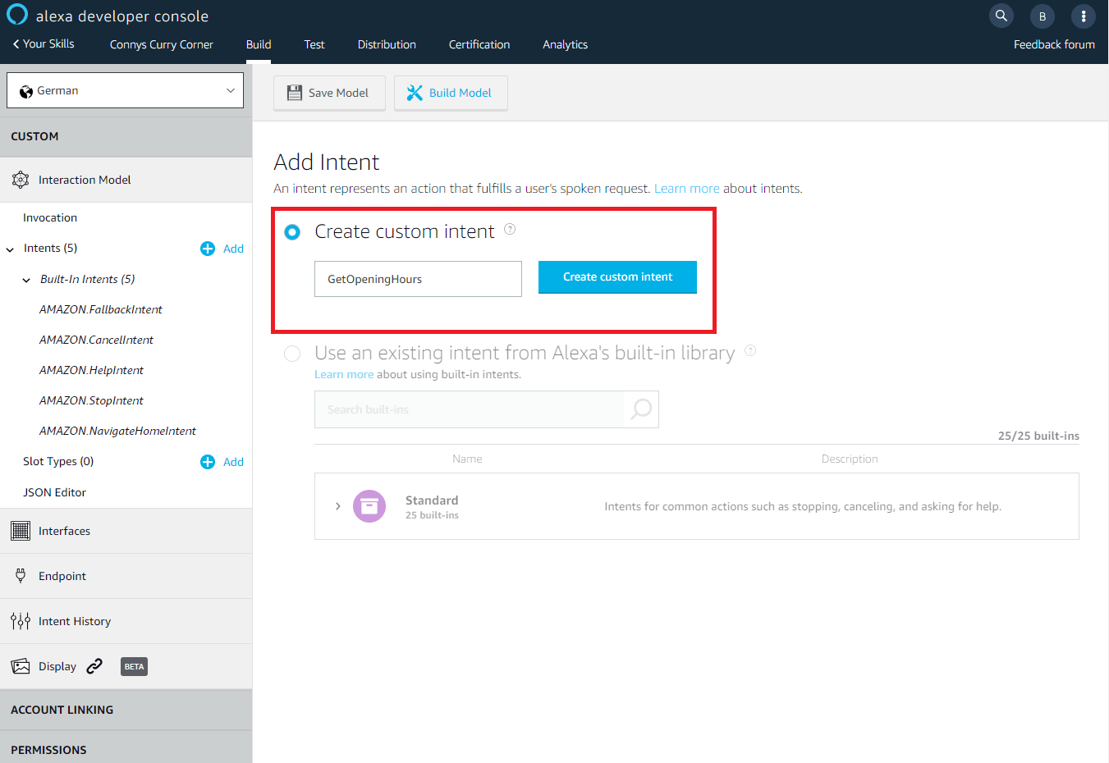Screen dimensions: 1109x763
Task: Open the JSON Editor
Action: click(54, 492)
